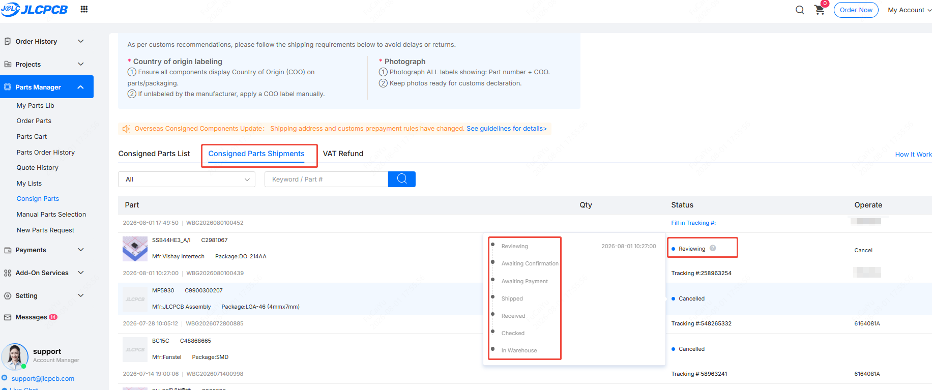This screenshot has height=390, width=932.
Task: Click In Warehouse step in status popup
Action: 519,350
